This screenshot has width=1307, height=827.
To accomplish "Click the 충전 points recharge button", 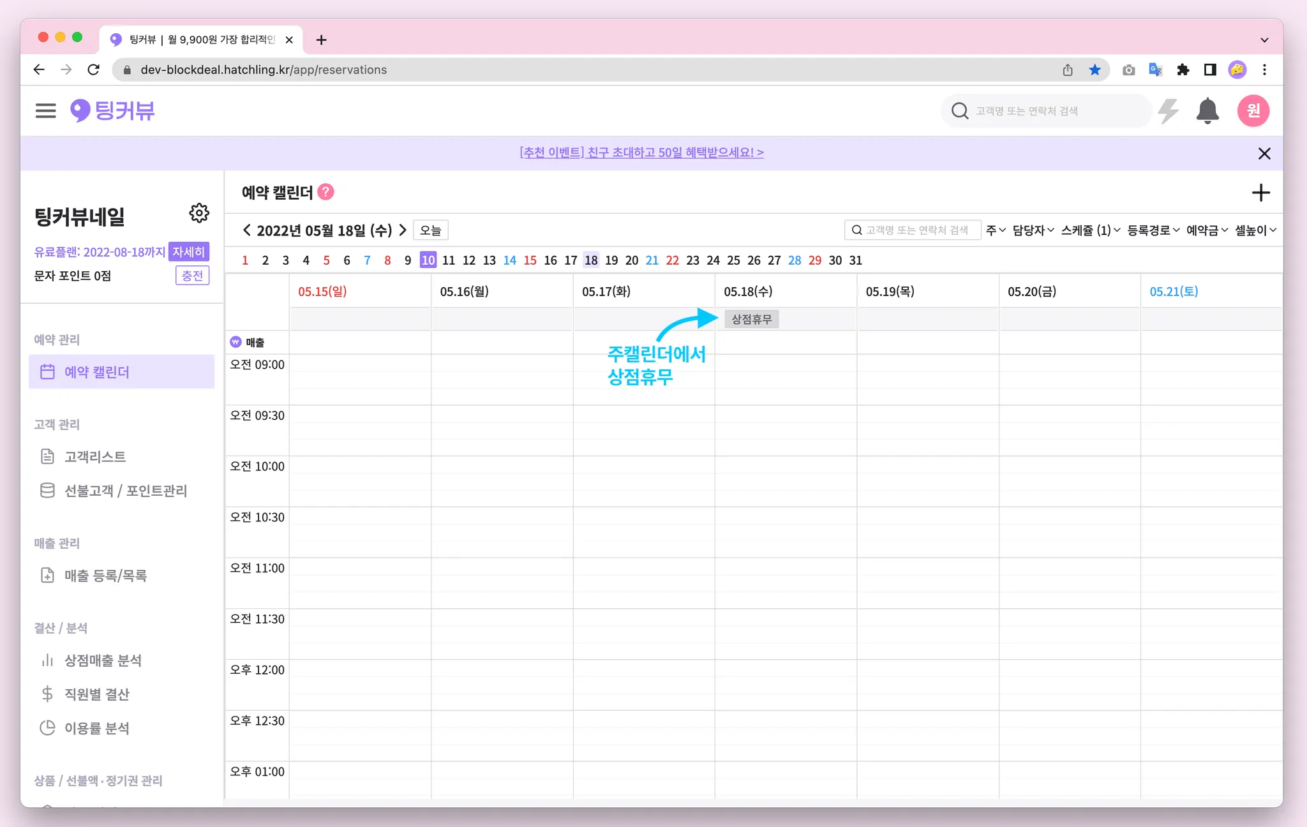I will pyautogui.click(x=192, y=276).
